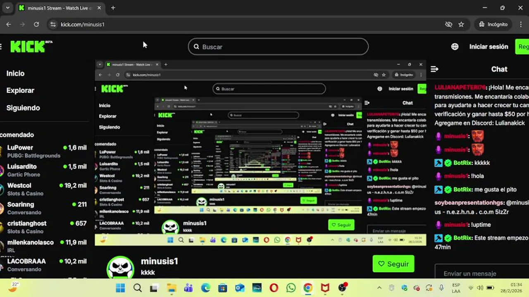Screen dimensions: 529x297
Task: Open Task View on the taskbar
Action: click(x=154, y=288)
